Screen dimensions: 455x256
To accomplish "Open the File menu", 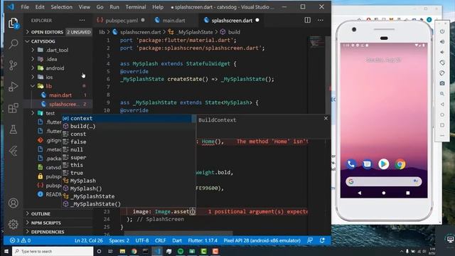I will 25,6.
